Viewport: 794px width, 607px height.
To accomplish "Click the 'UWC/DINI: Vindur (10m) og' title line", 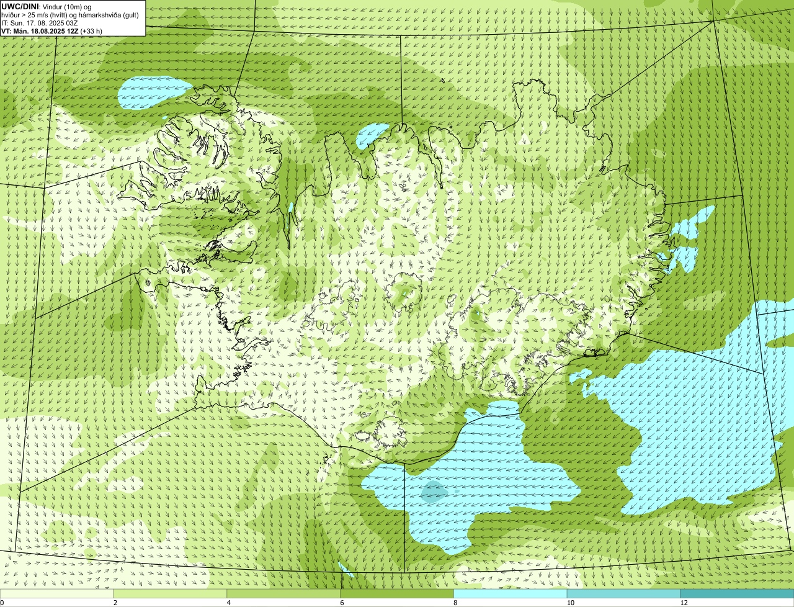I will coord(47,6).
